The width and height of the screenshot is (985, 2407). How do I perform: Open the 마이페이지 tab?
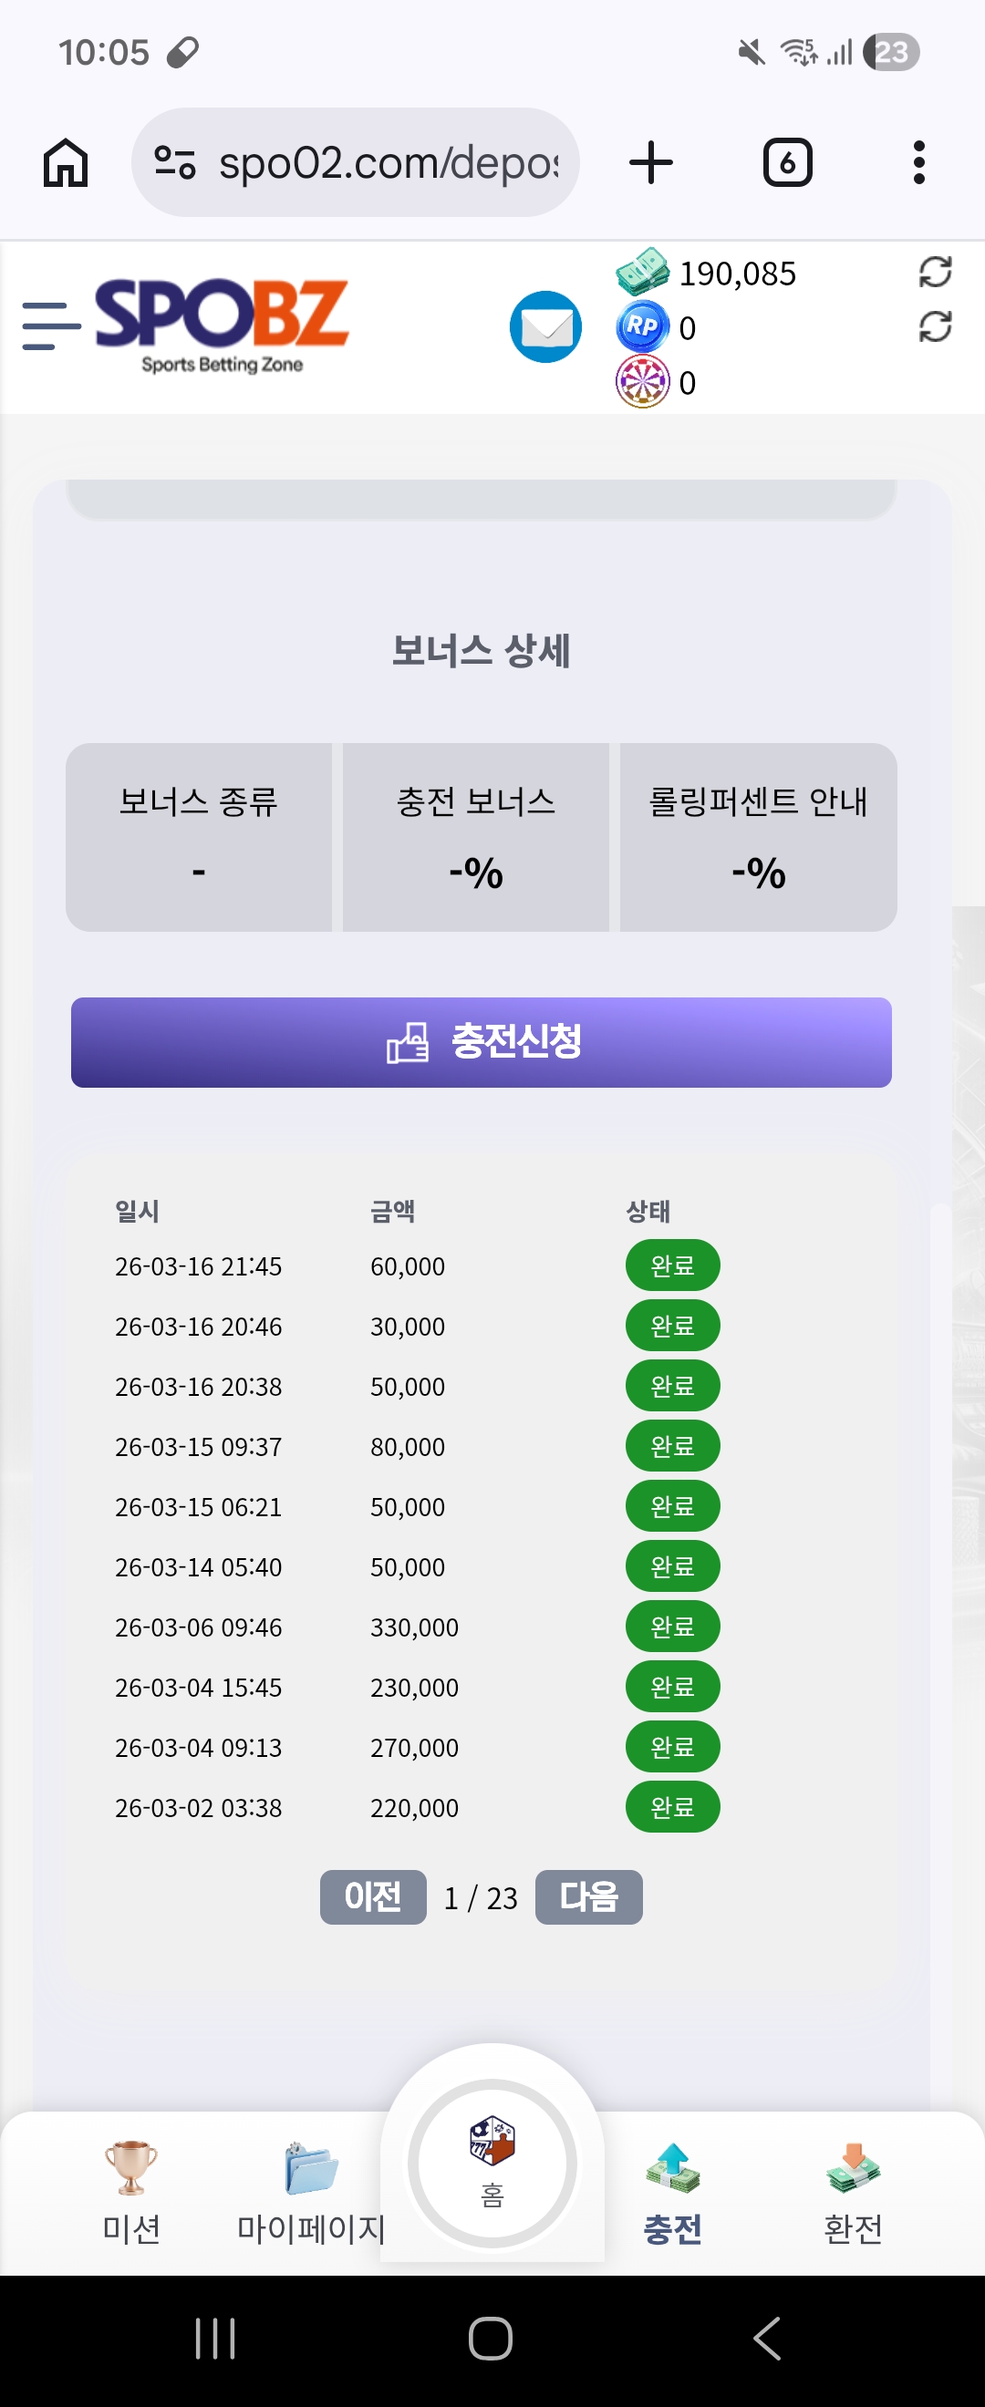310,2191
